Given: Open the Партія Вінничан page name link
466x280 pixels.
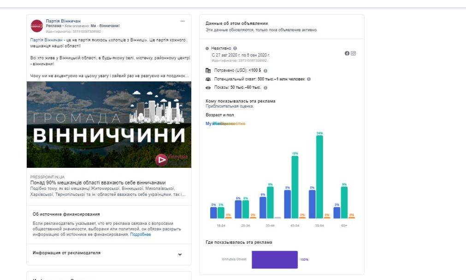Looking at the screenshot, I should pyautogui.click(x=63, y=21).
